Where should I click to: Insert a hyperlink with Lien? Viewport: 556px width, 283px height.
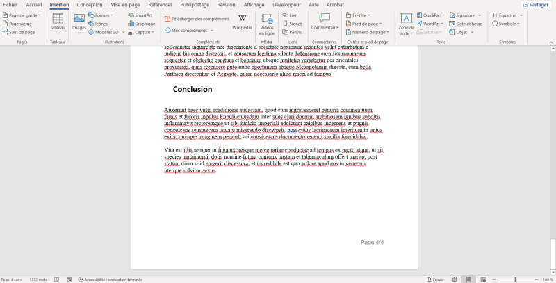point(290,15)
